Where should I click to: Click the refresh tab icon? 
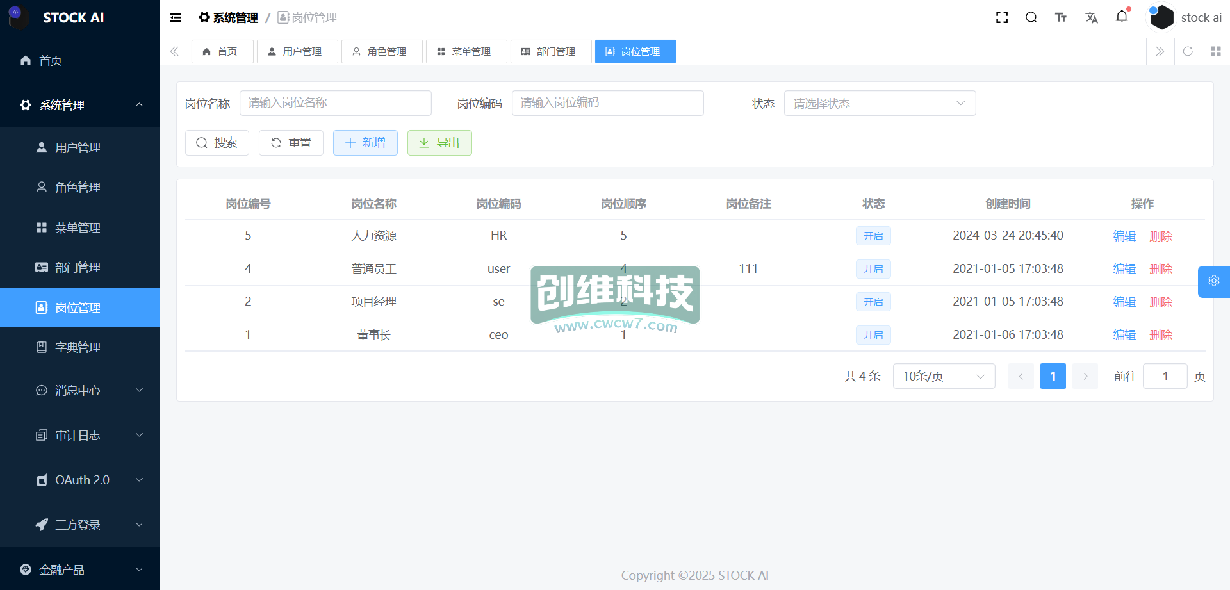pos(1188,52)
